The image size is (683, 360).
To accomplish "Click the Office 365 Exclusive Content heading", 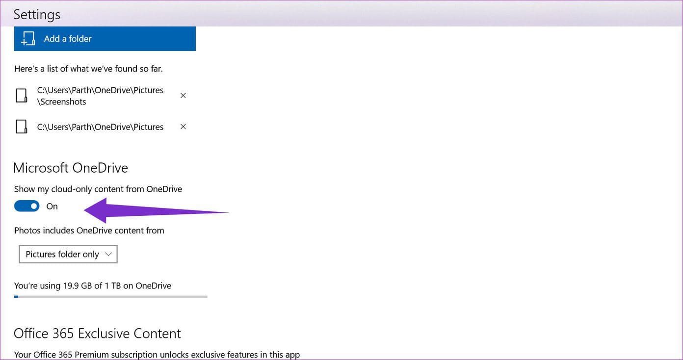I will pyautogui.click(x=98, y=334).
